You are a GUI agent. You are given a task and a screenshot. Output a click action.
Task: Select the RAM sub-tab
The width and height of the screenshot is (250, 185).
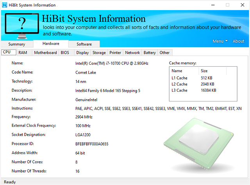(x=23, y=53)
